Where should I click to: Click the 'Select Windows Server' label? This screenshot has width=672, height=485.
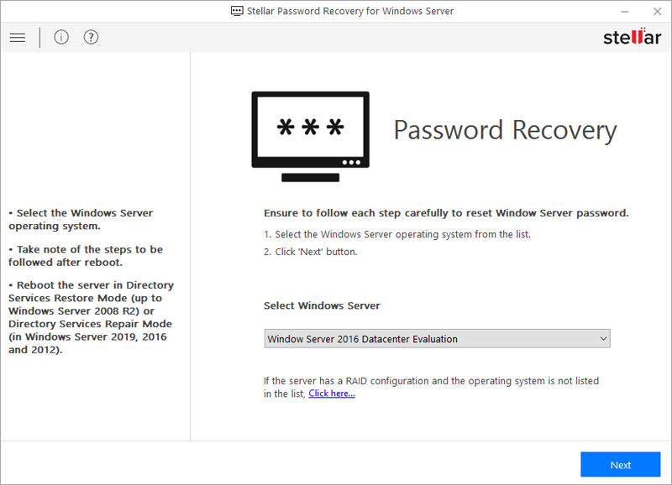point(322,305)
